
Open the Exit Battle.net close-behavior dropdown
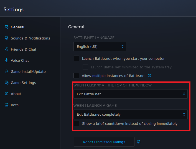pyautogui.click(x=131, y=94)
